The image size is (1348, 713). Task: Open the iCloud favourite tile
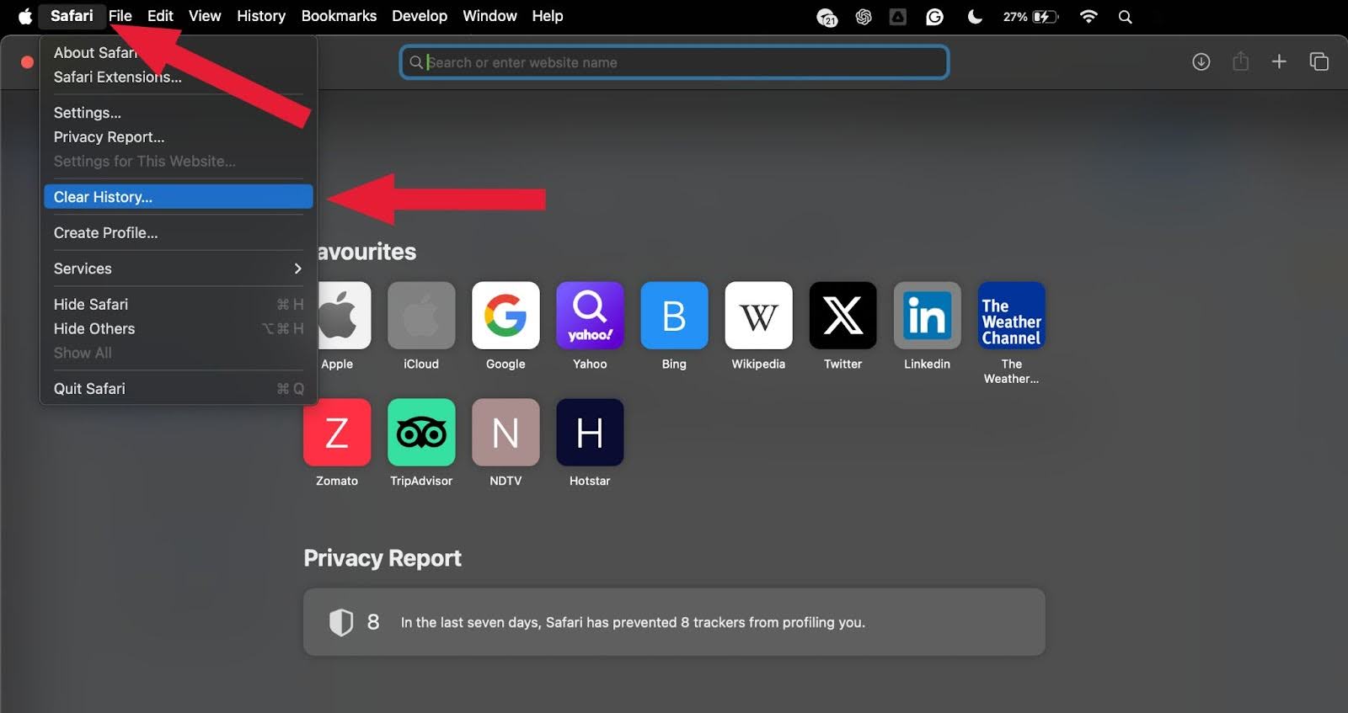[x=421, y=316]
